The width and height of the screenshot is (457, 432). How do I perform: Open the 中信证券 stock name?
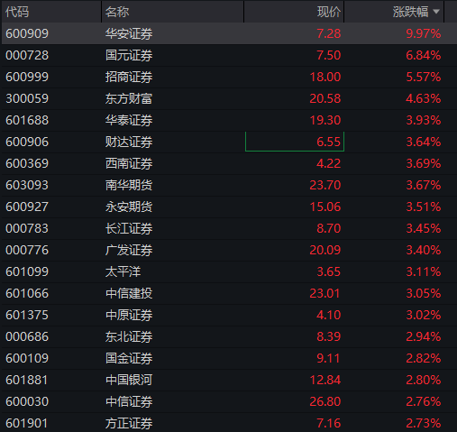point(129,401)
